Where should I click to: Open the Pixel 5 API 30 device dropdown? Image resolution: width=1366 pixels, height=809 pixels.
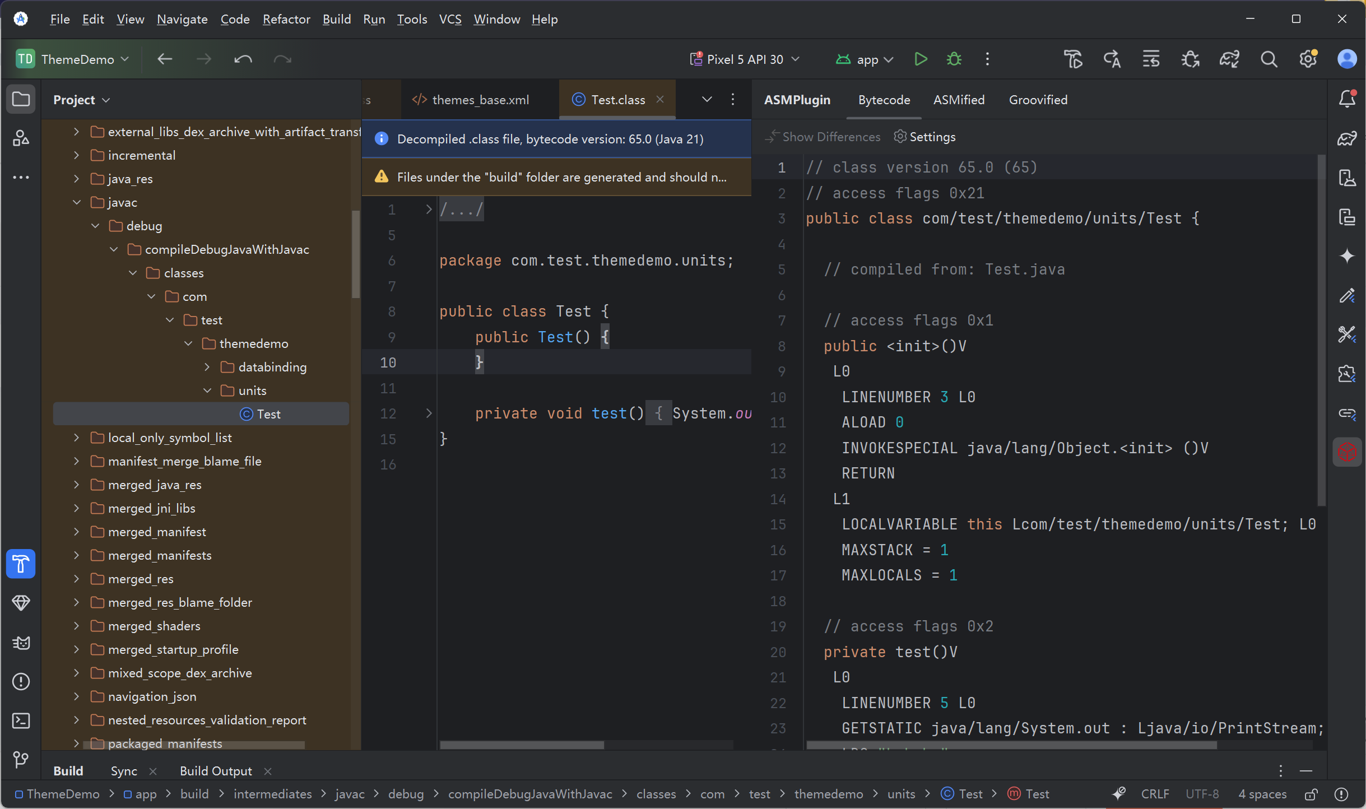pos(745,59)
